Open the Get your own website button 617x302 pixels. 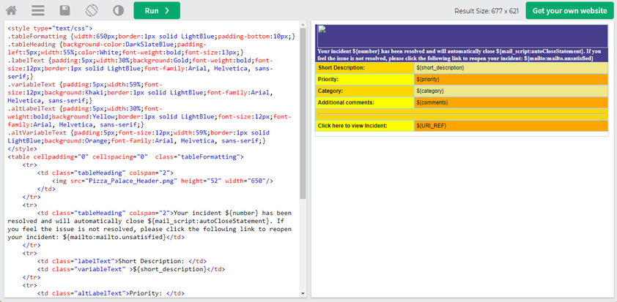tap(570, 11)
